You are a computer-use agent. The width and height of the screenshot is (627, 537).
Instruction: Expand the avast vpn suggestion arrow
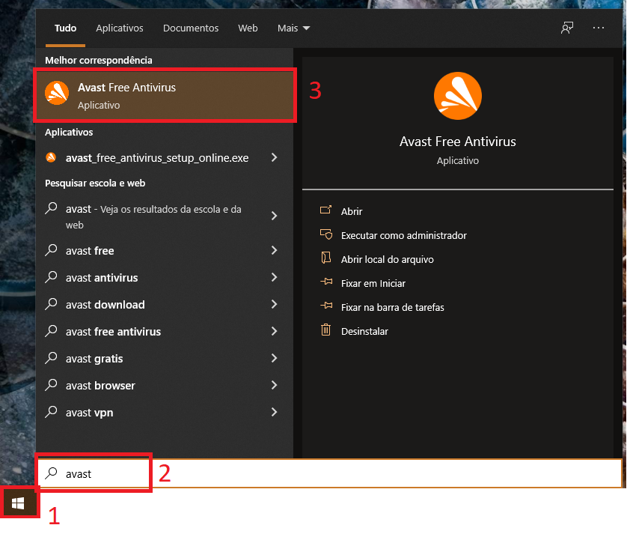[274, 413]
